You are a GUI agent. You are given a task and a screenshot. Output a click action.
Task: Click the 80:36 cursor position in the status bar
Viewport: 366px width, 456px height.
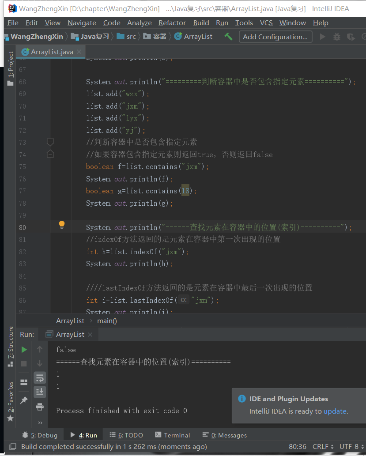tap(297, 447)
